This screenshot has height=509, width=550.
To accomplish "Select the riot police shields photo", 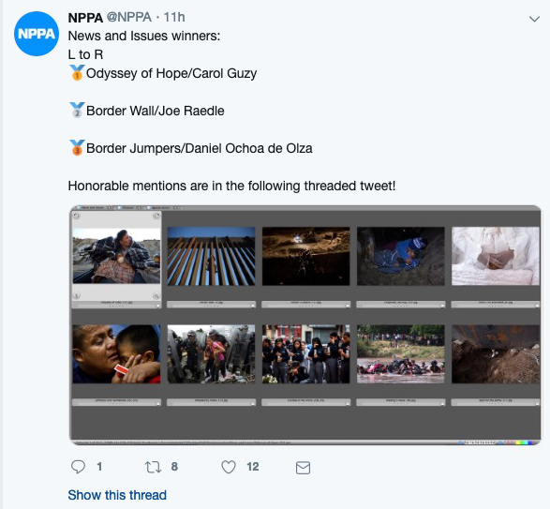I will tap(211, 353).
